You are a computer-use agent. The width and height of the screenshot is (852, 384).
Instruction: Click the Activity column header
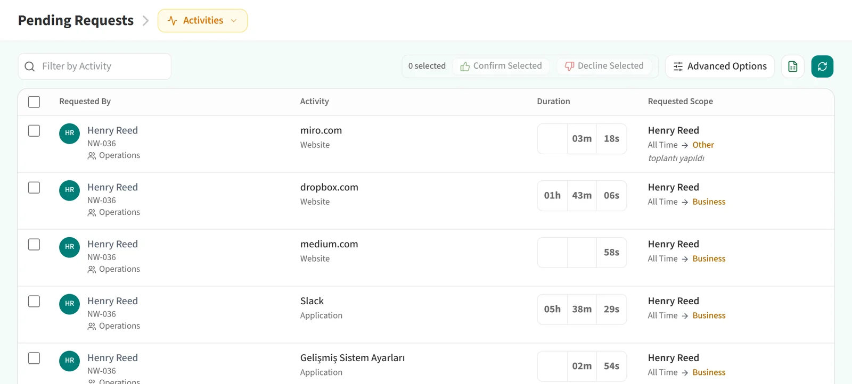[x=315, y=102]
